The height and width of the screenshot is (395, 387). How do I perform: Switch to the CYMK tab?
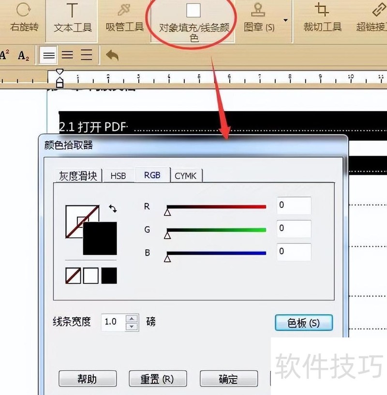(x=186, y=175)
